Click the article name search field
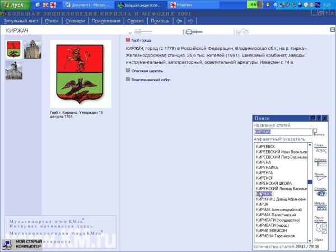 coord(282,132)
